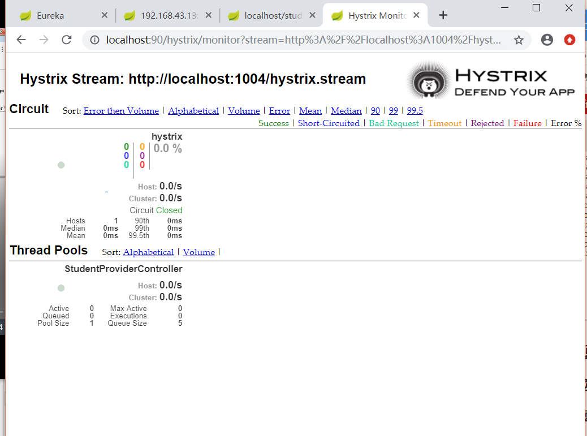Image resolution: width=587 pixels, height=436 pixels.
Task: Click the green Success legend label
Action: [x=274, y=123]
